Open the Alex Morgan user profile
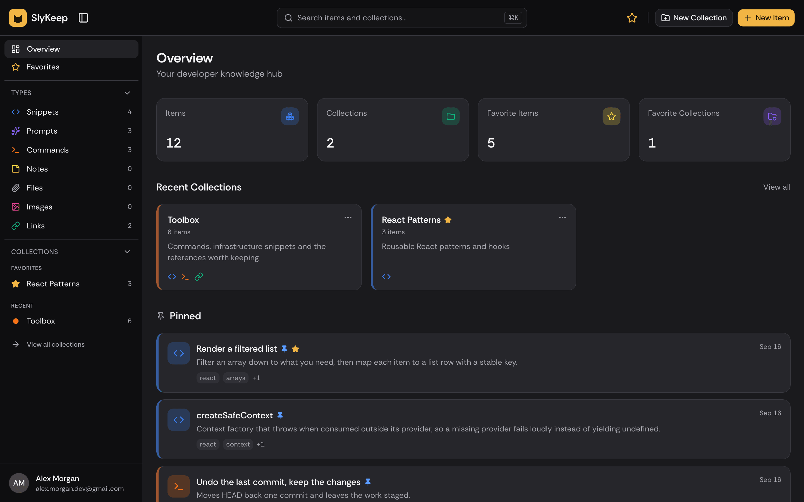The width and height of the screenshot is (804, 502). 71,483
